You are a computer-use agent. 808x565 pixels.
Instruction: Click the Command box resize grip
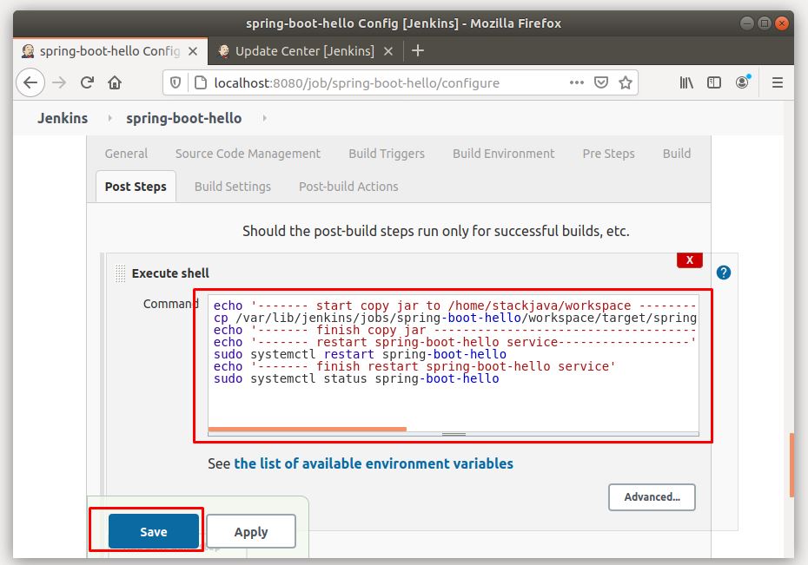click(454, 434)
